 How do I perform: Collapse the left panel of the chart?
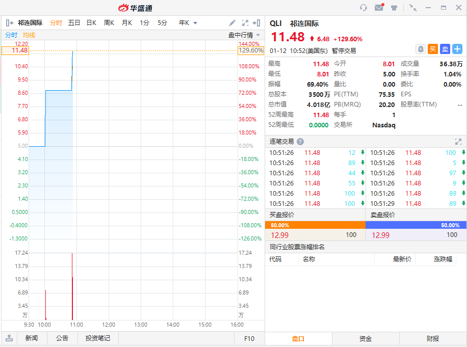tap(9, 23)
